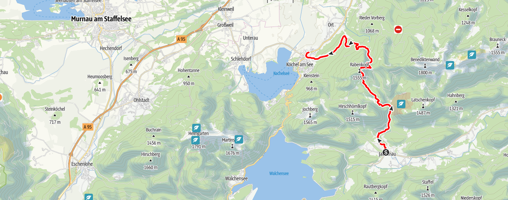
Task: Open the leaf icon above the Heimgarten label
Action: [x=196, y=128]
